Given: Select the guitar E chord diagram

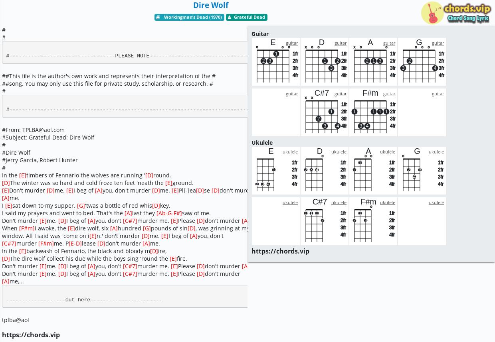Looking at the screenshot, I should pos(276,62).
